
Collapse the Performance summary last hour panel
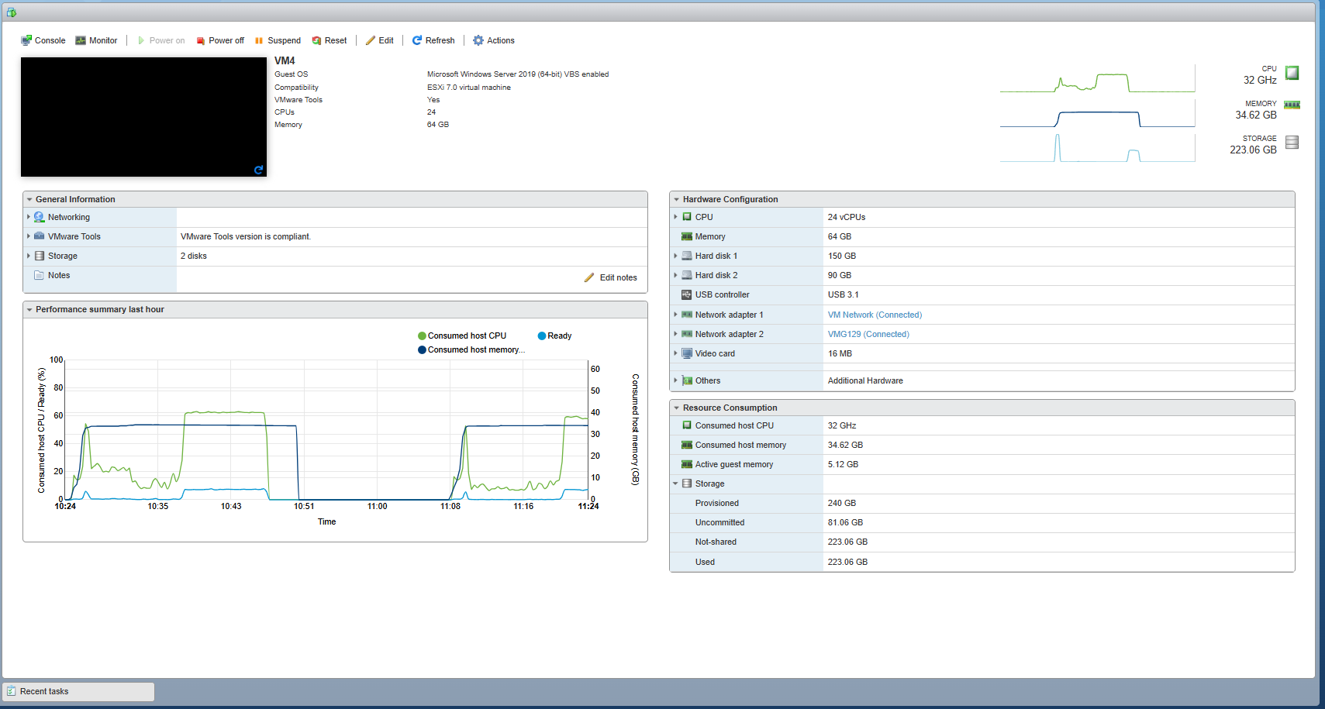pos(29,309)
